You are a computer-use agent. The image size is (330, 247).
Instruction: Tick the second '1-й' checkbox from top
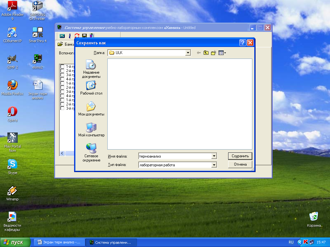[62, 83]
